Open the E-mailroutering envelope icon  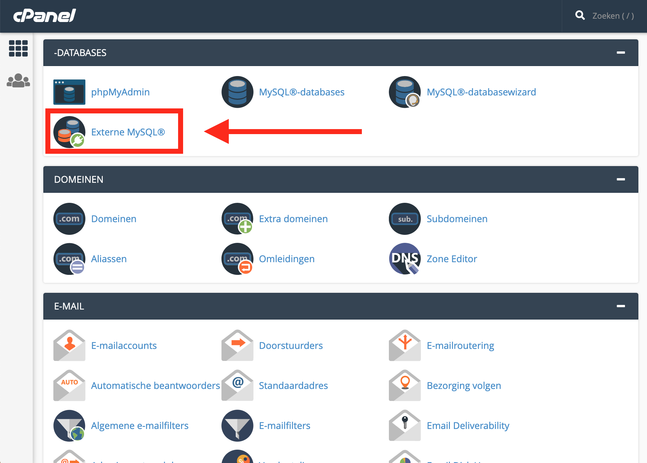click(x=405, y=346)
